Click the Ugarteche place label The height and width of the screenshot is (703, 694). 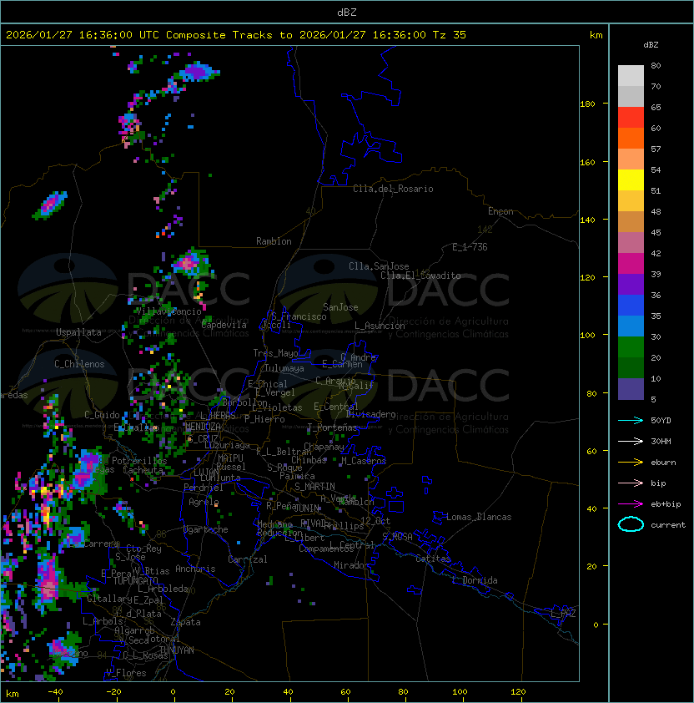[x=205, y=529]
